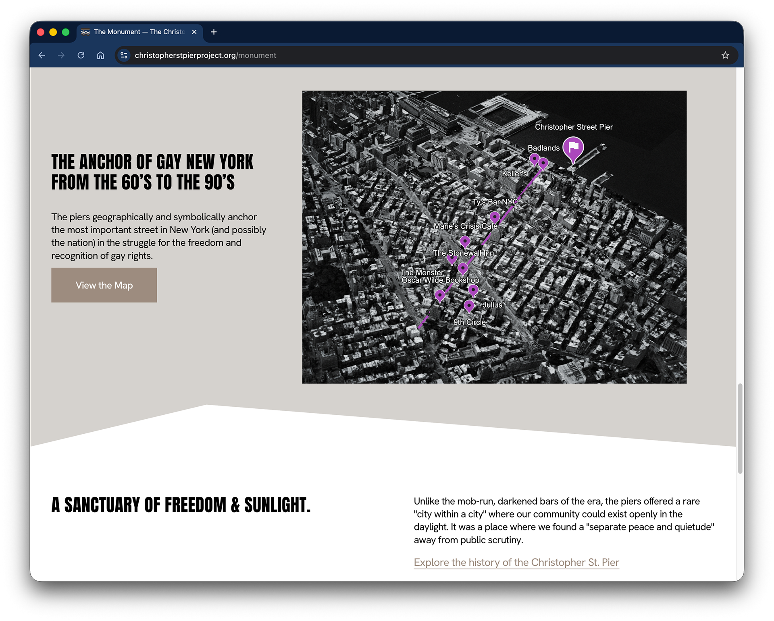
Task: Click the "The Stonewall Inn" map label
Action: [463, 253]
